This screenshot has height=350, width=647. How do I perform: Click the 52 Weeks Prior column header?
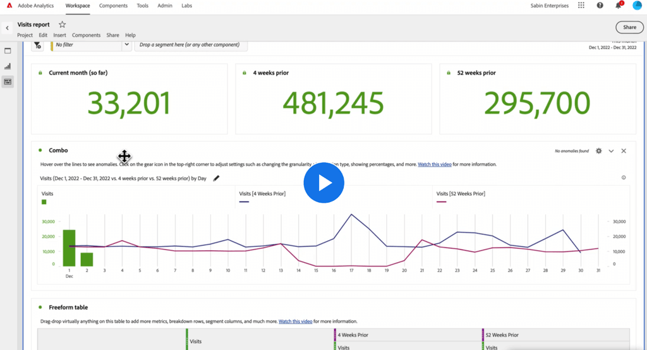tap(502, 335)
